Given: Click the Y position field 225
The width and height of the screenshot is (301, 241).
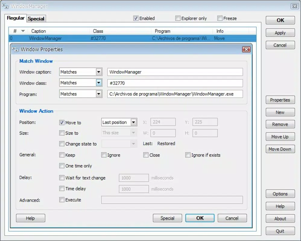Looking at the screenshot, I should pos(205,122).
